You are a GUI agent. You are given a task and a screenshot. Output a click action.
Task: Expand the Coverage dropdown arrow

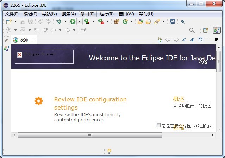pos(94,22)
